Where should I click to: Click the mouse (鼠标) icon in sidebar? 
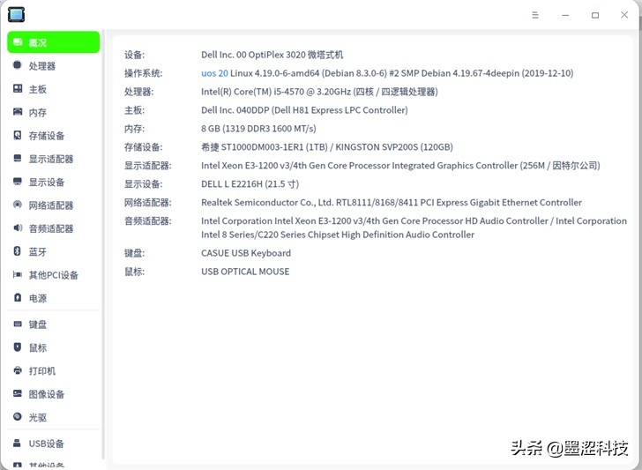(x=18, y=347)
